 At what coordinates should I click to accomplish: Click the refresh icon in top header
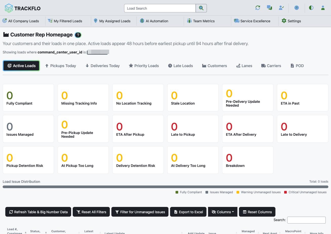coord(258,8)
